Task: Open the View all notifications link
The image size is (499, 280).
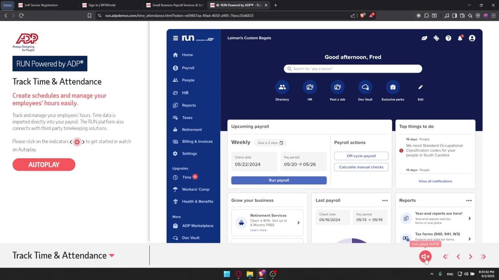Action: click(435, 181)
